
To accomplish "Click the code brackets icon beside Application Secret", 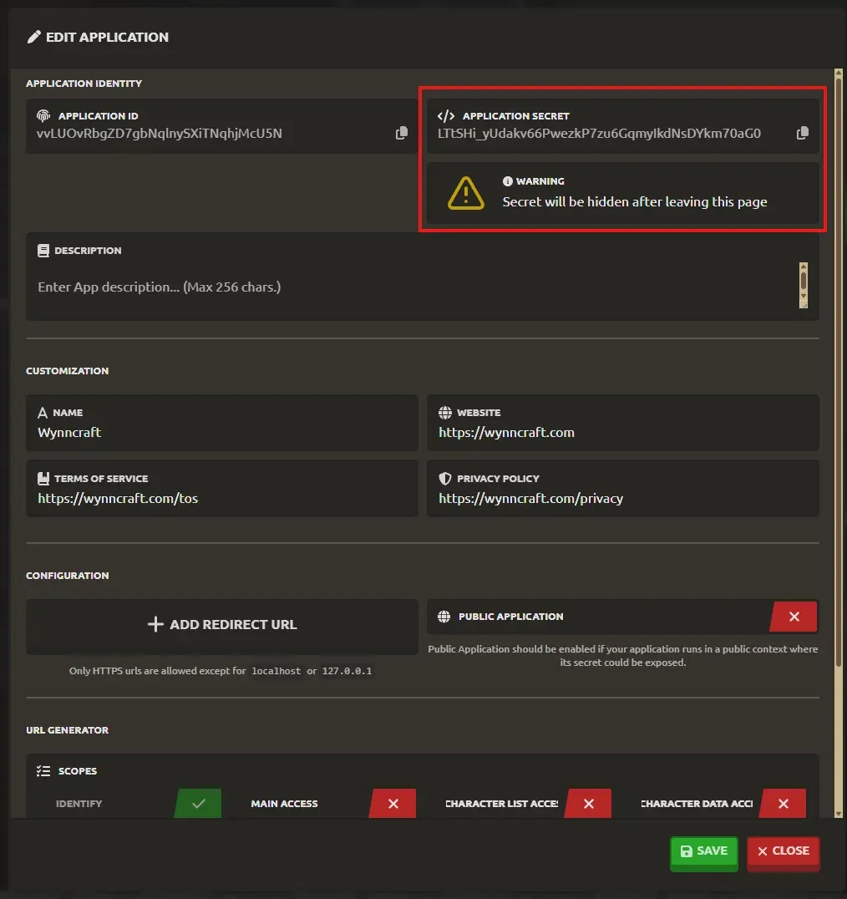I will (x=446, y=116).
